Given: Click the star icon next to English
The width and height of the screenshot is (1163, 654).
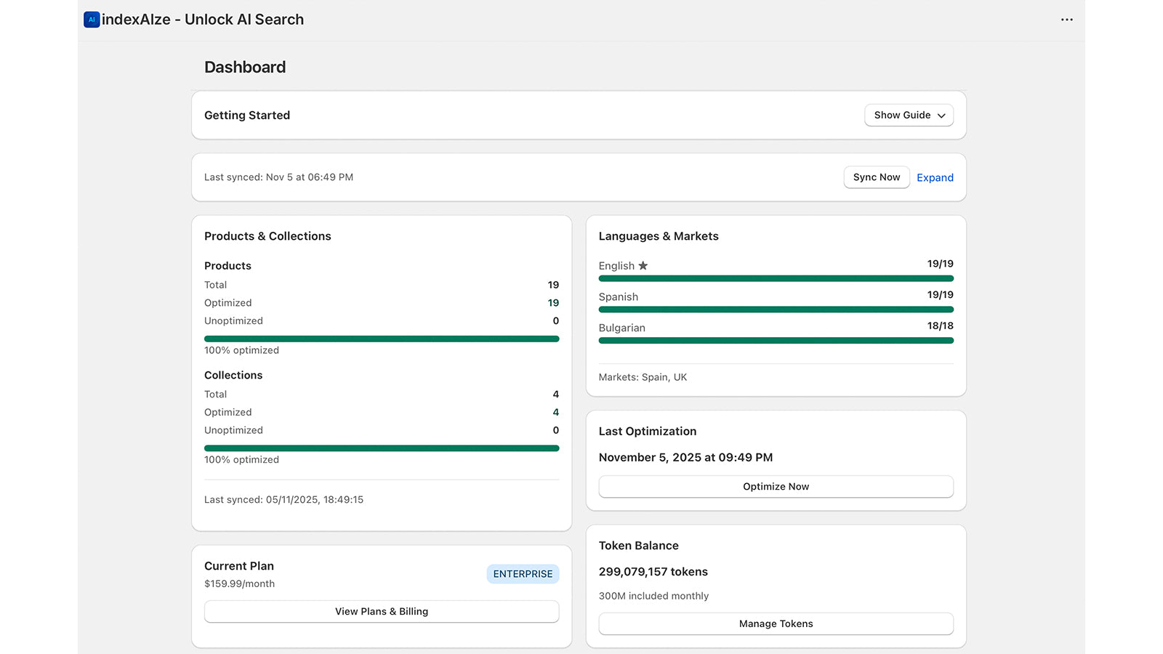Looking at the screenshot, I should coord(643,266).
